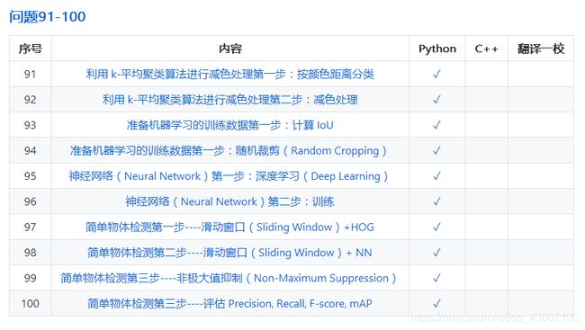Open the Sliding Window + NN link
Image resolution: width=585 pixels, height=330 pixels.
(x=229, y=253)
